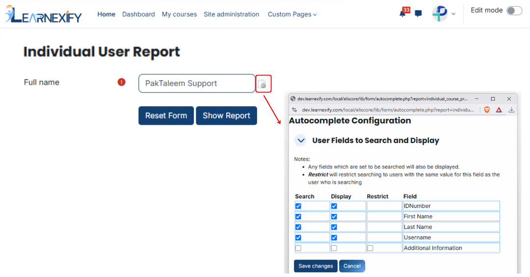
Task: Click the Display column header
Action: 341,196
